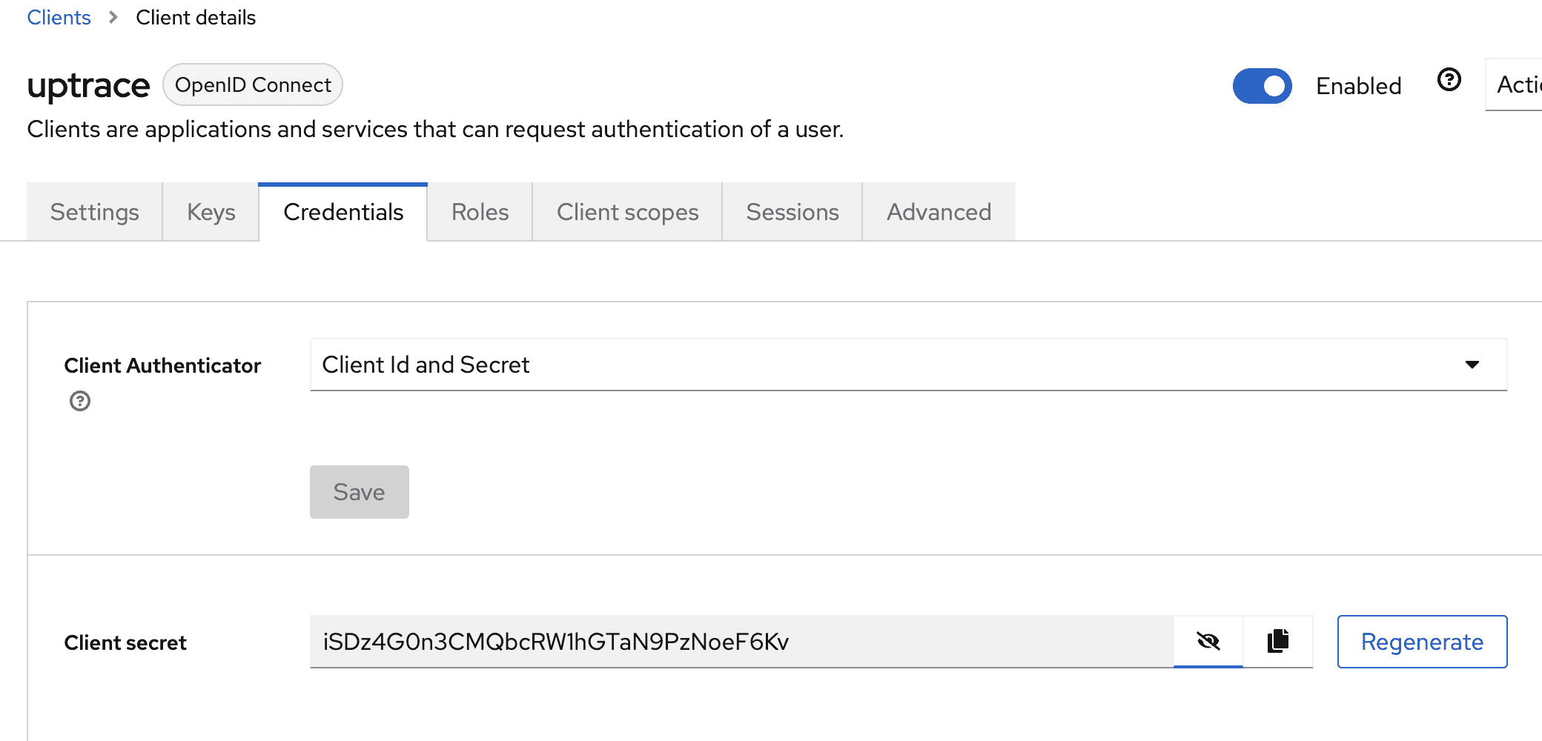Open the Sessions tab
1542x741 pixels.
(792, 212)
